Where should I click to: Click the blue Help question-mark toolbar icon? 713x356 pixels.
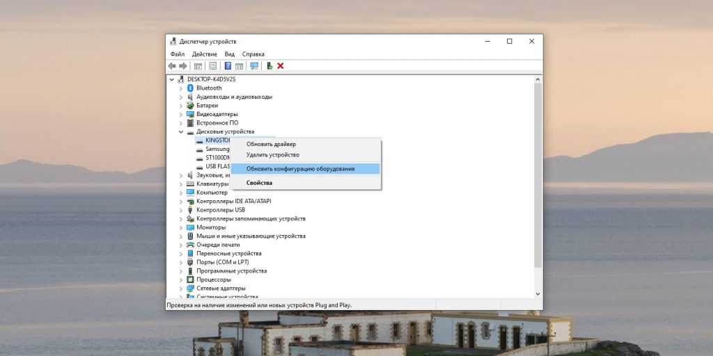[x=228, y=66]
